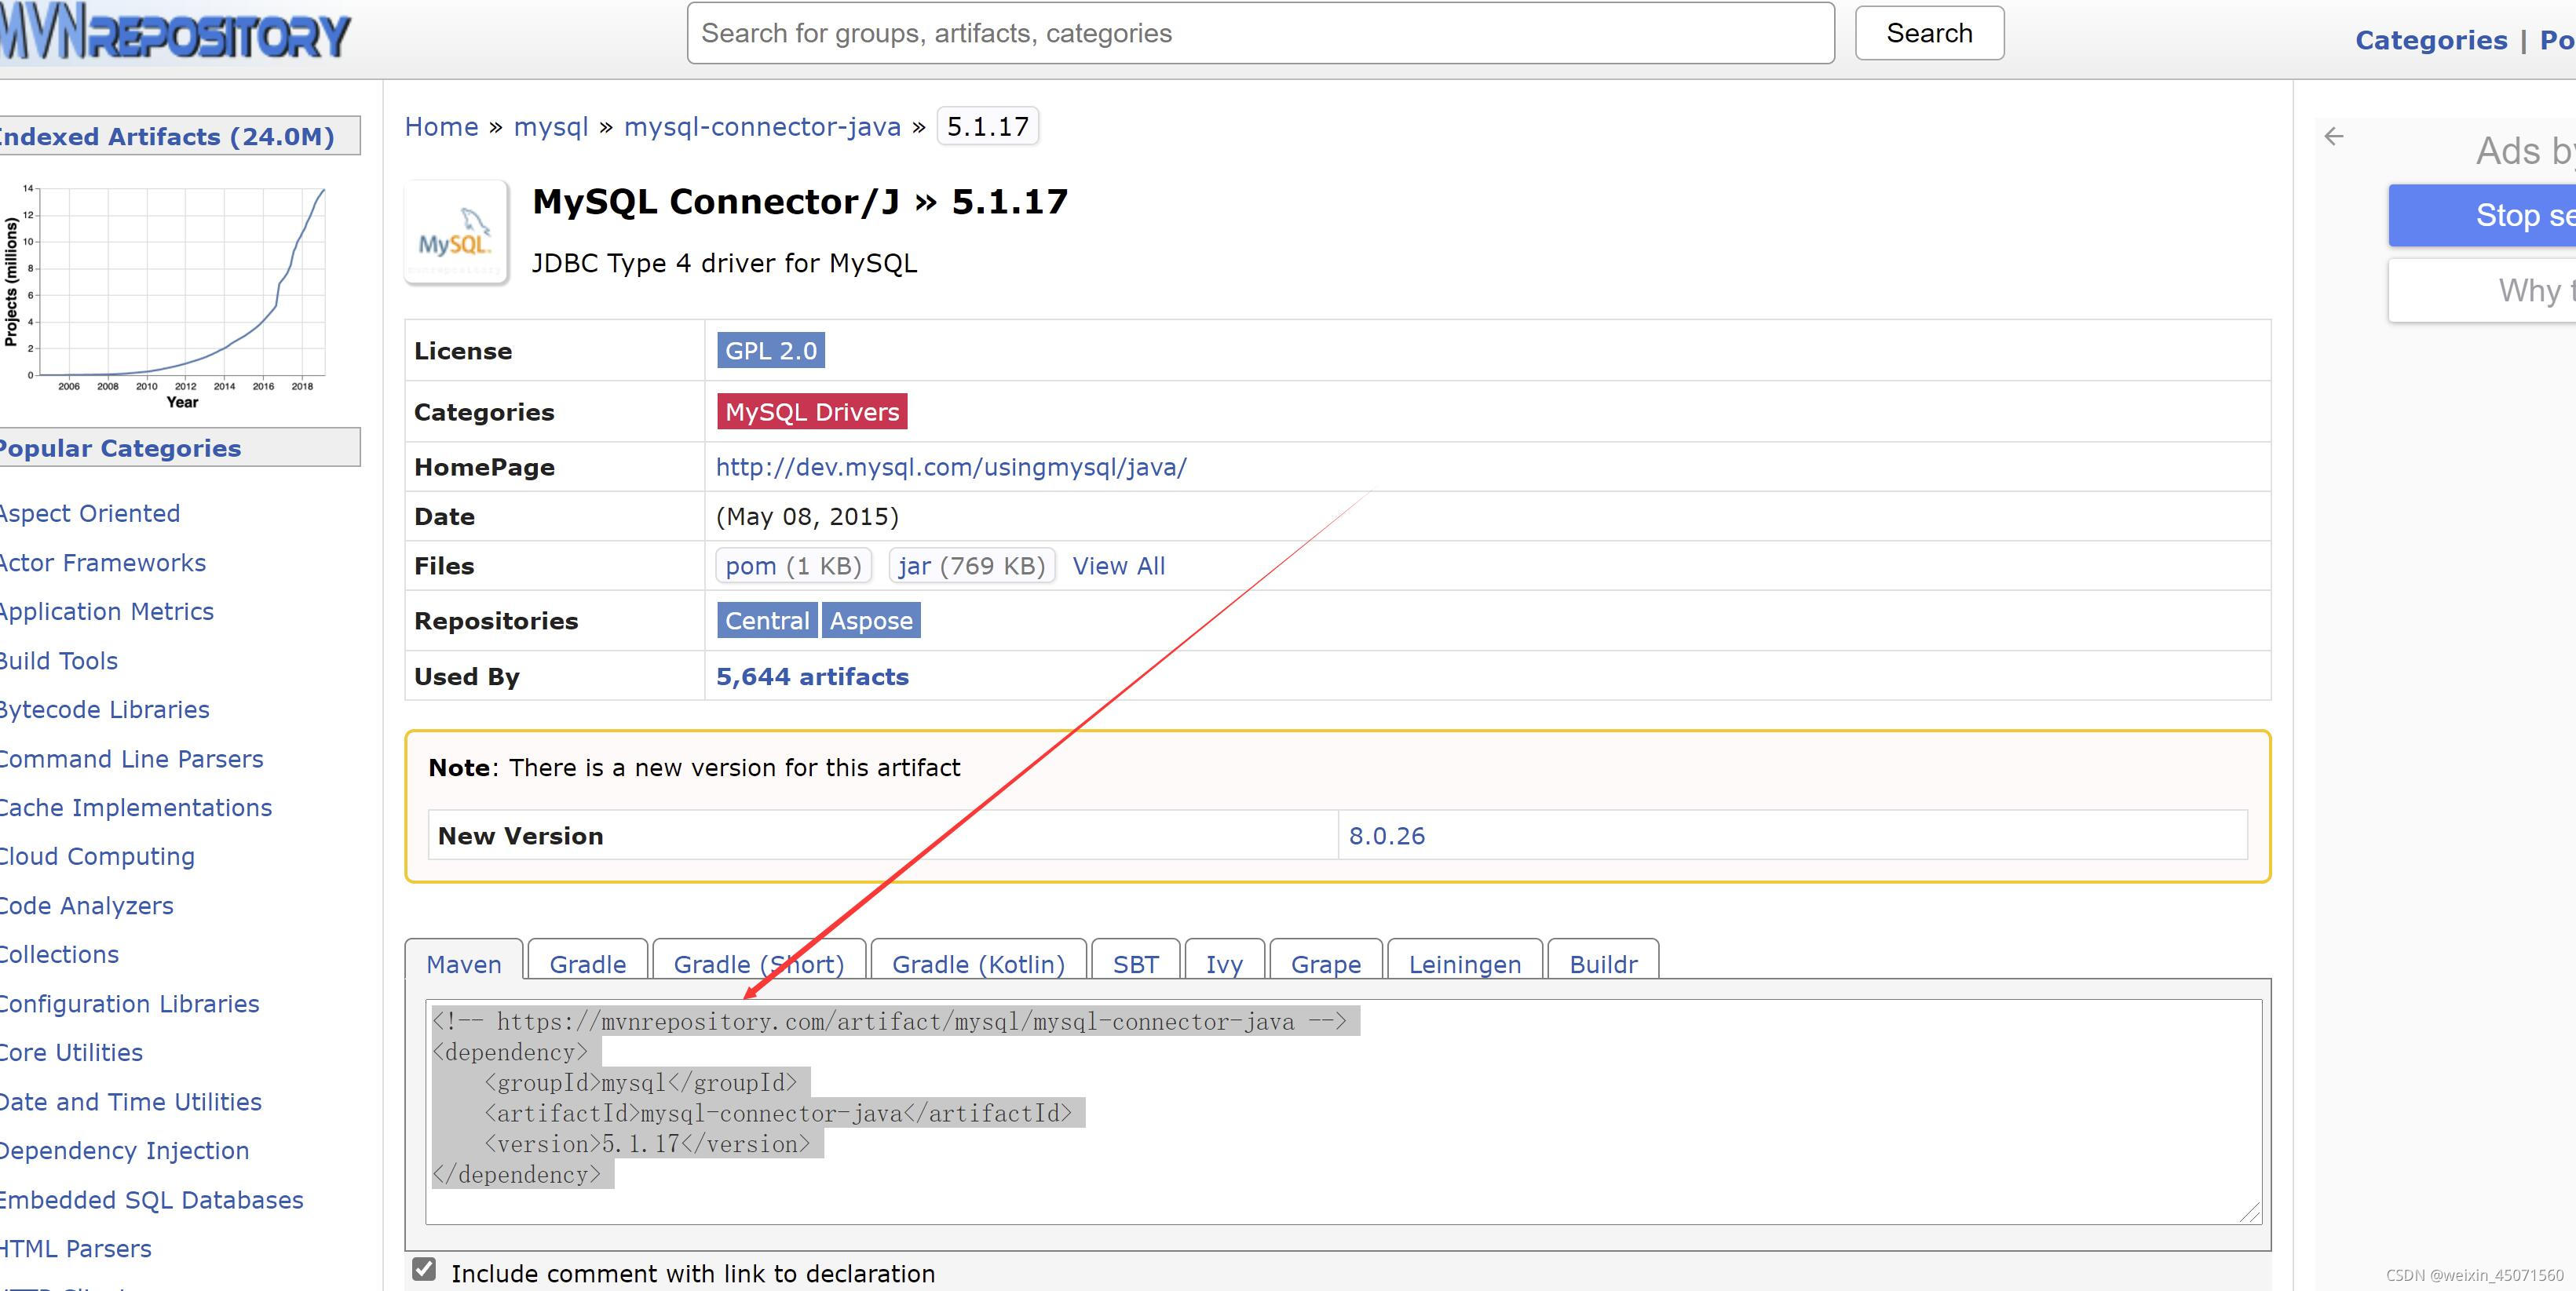Click the blue Stop seeing ad button
The height and width of the screenshot is (1291, 2576).
2482,215
